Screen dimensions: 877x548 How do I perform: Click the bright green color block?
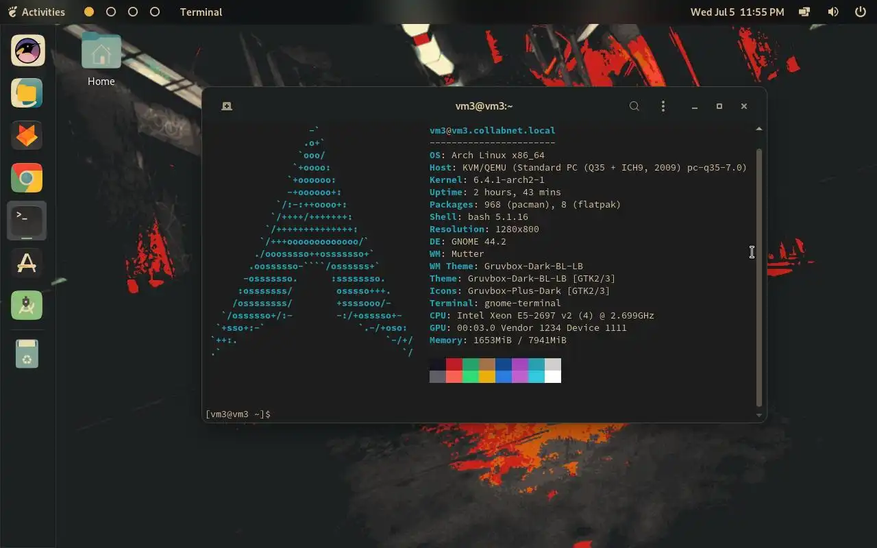(471, 377)
